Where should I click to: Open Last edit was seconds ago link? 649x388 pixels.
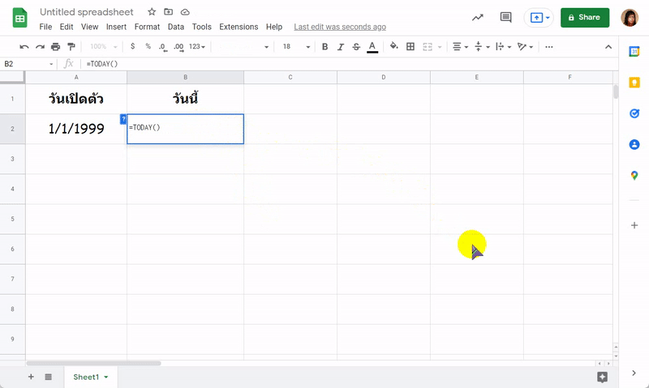pos(340,27)
